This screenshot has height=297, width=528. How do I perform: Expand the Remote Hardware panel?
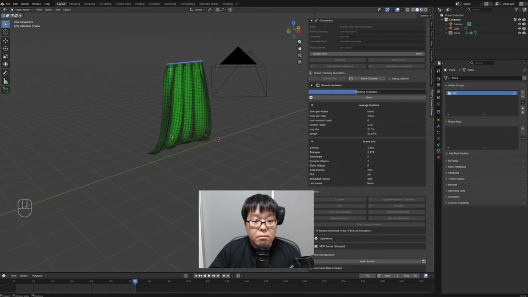tap(311, 85)
